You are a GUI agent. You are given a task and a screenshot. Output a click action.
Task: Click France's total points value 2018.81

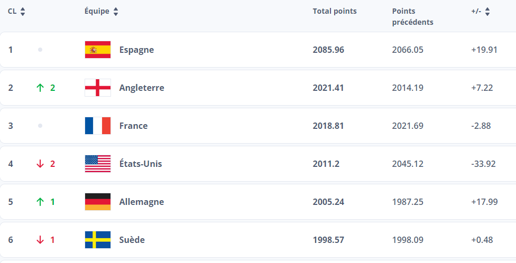[328, 126]
